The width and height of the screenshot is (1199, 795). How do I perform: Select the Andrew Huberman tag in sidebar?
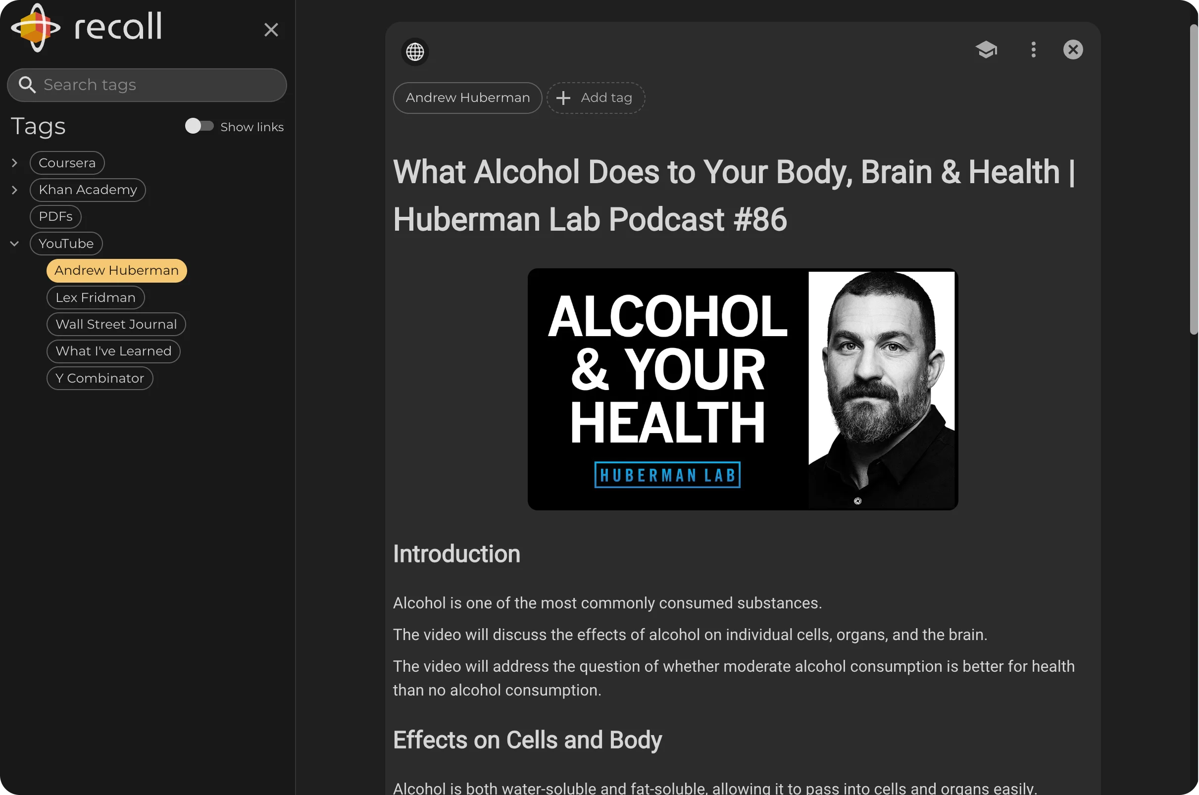point(116,270)
